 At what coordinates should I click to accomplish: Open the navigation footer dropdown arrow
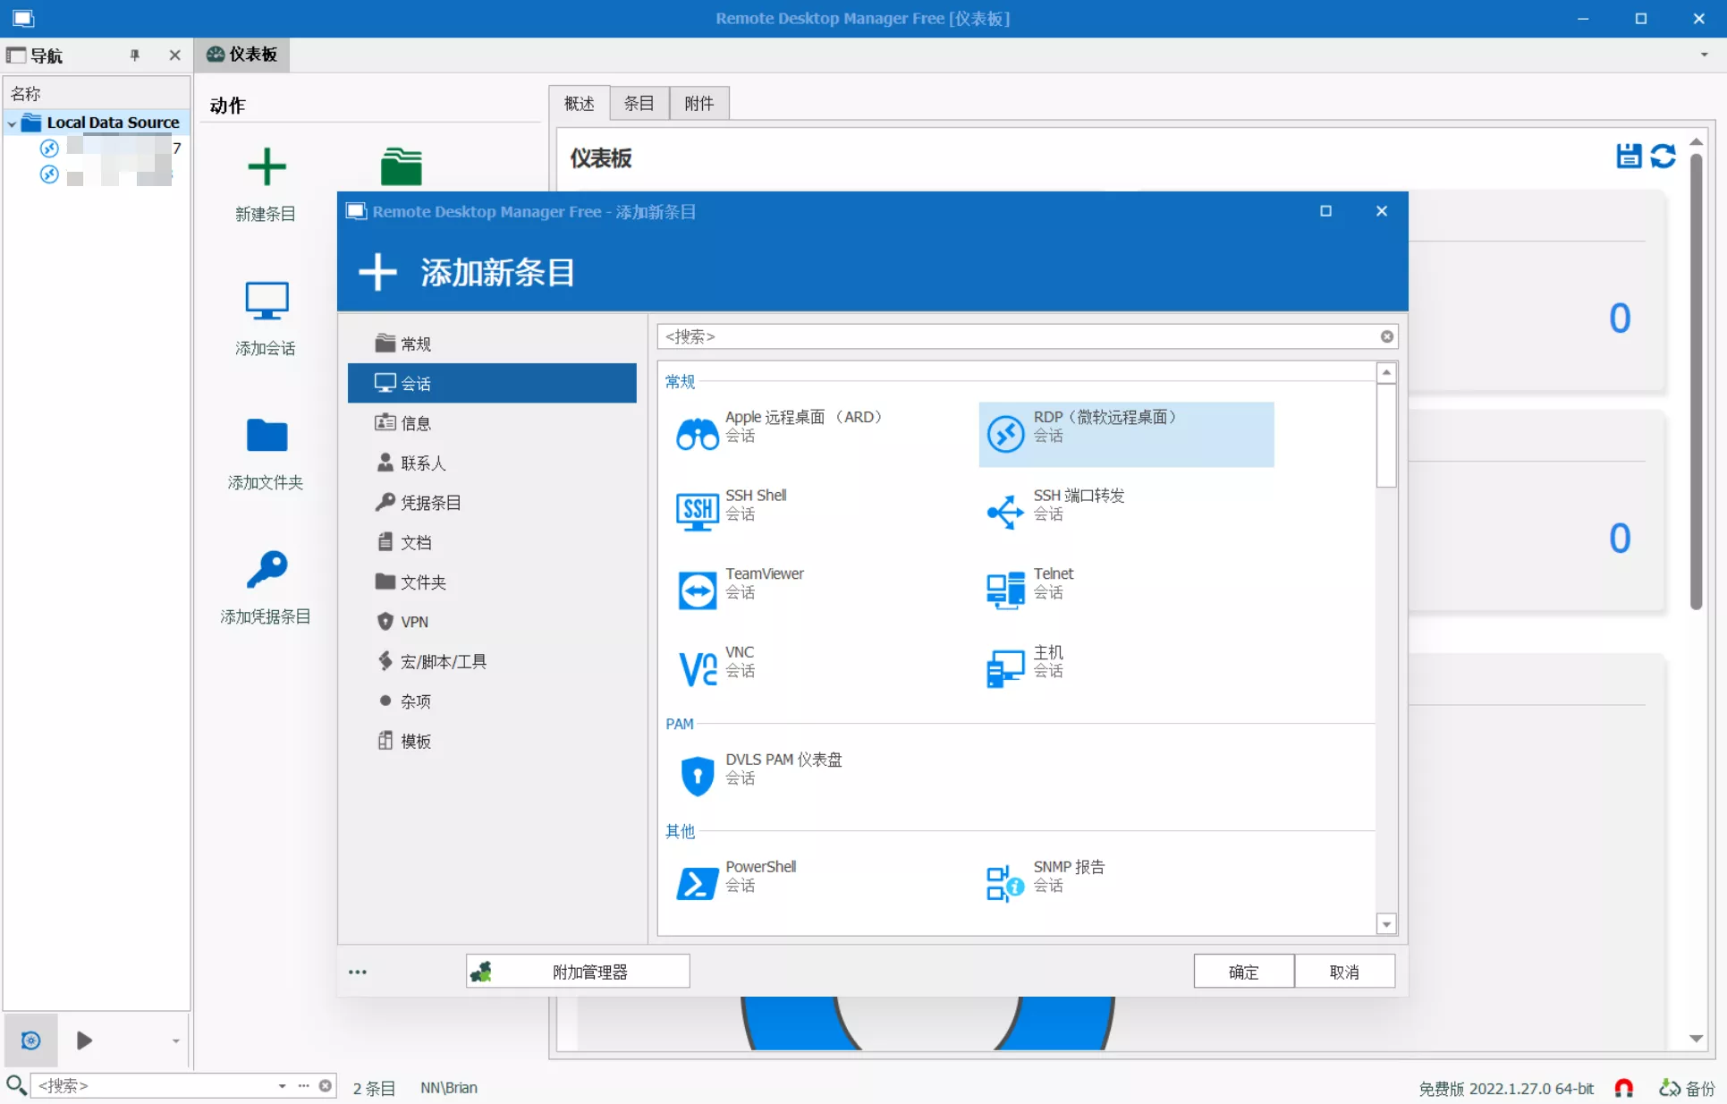[175, 1040]
